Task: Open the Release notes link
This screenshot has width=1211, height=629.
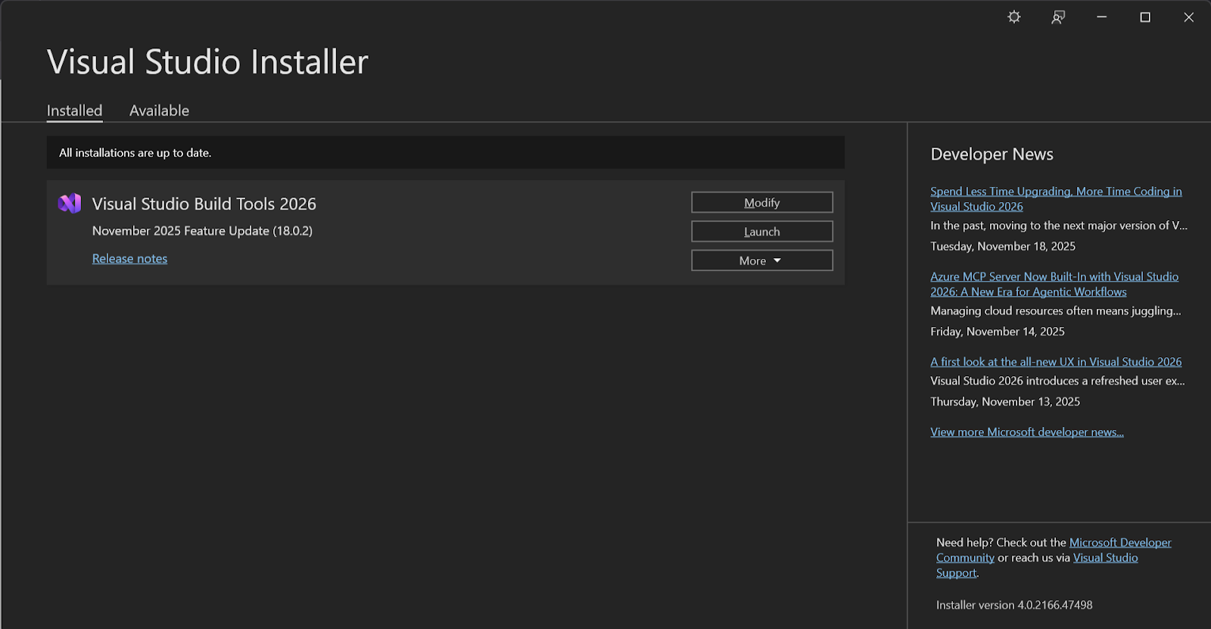Action: coord(129,259)
